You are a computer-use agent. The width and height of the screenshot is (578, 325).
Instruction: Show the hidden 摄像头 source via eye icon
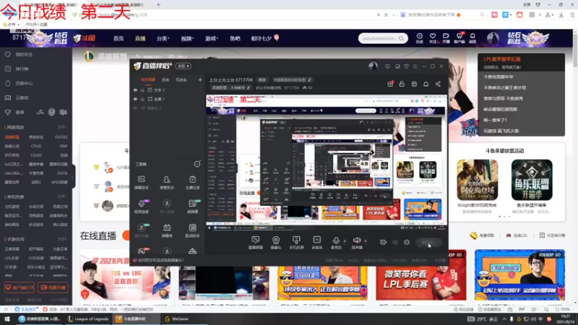click(x=135, y=108)
